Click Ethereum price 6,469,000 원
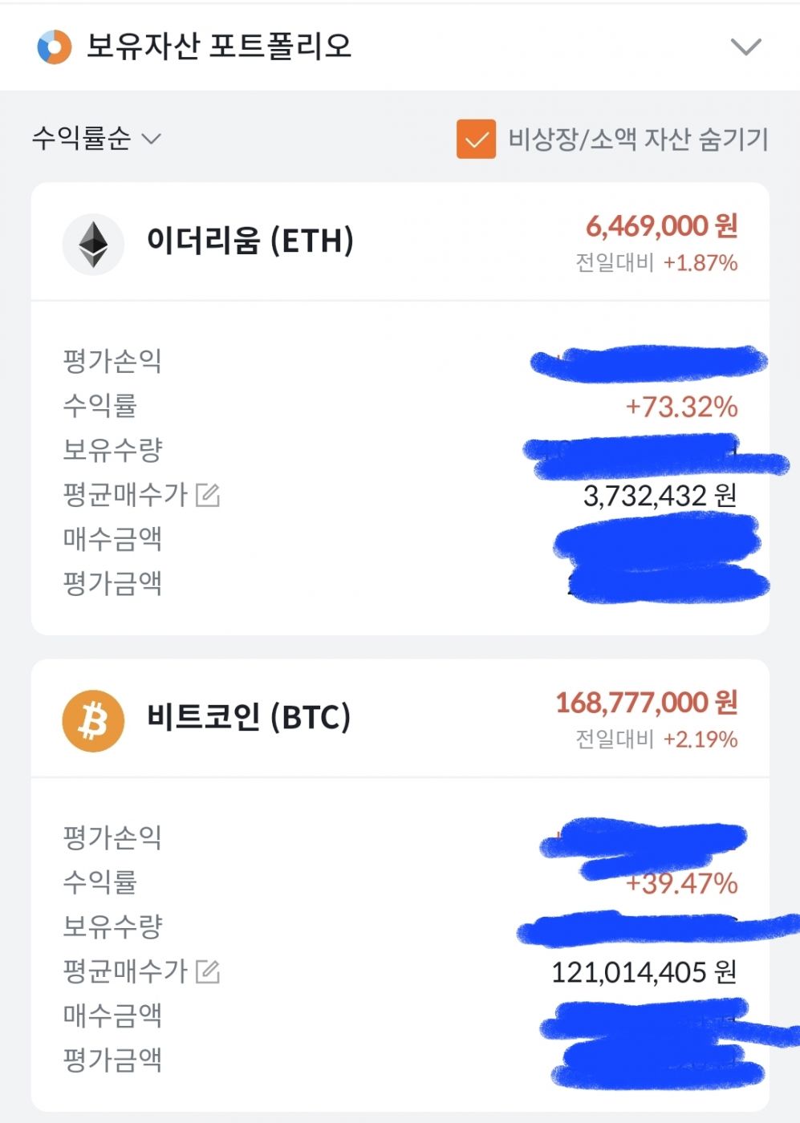The width and height of the screenshot is (800, 1123). pyautogui.click(x=661, y=226)
